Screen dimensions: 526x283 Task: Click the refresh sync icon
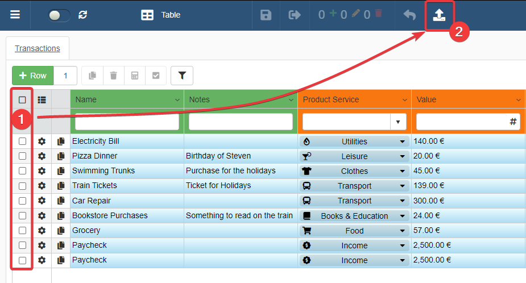point(83,15)
